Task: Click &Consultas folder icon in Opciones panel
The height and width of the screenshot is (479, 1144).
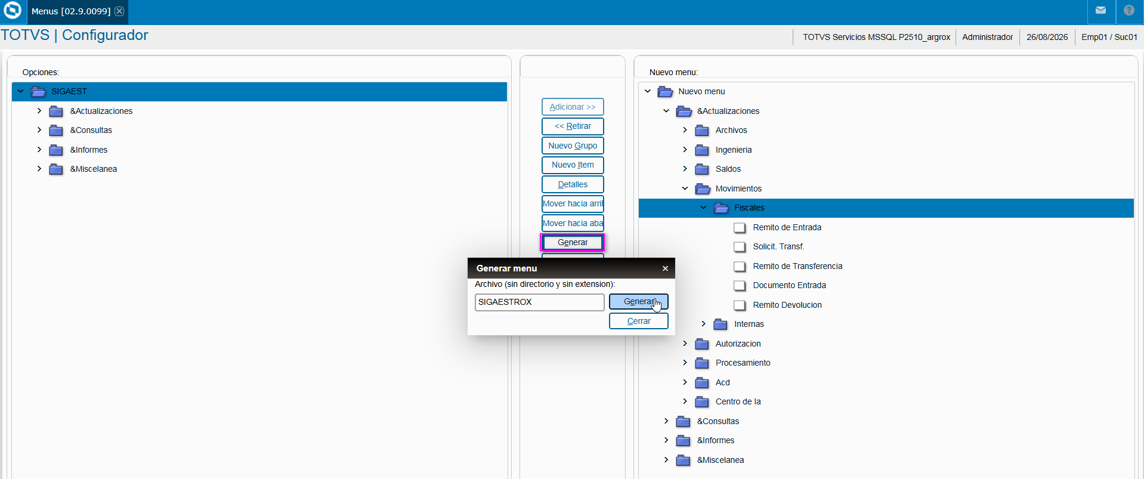Action: (56, 130)
